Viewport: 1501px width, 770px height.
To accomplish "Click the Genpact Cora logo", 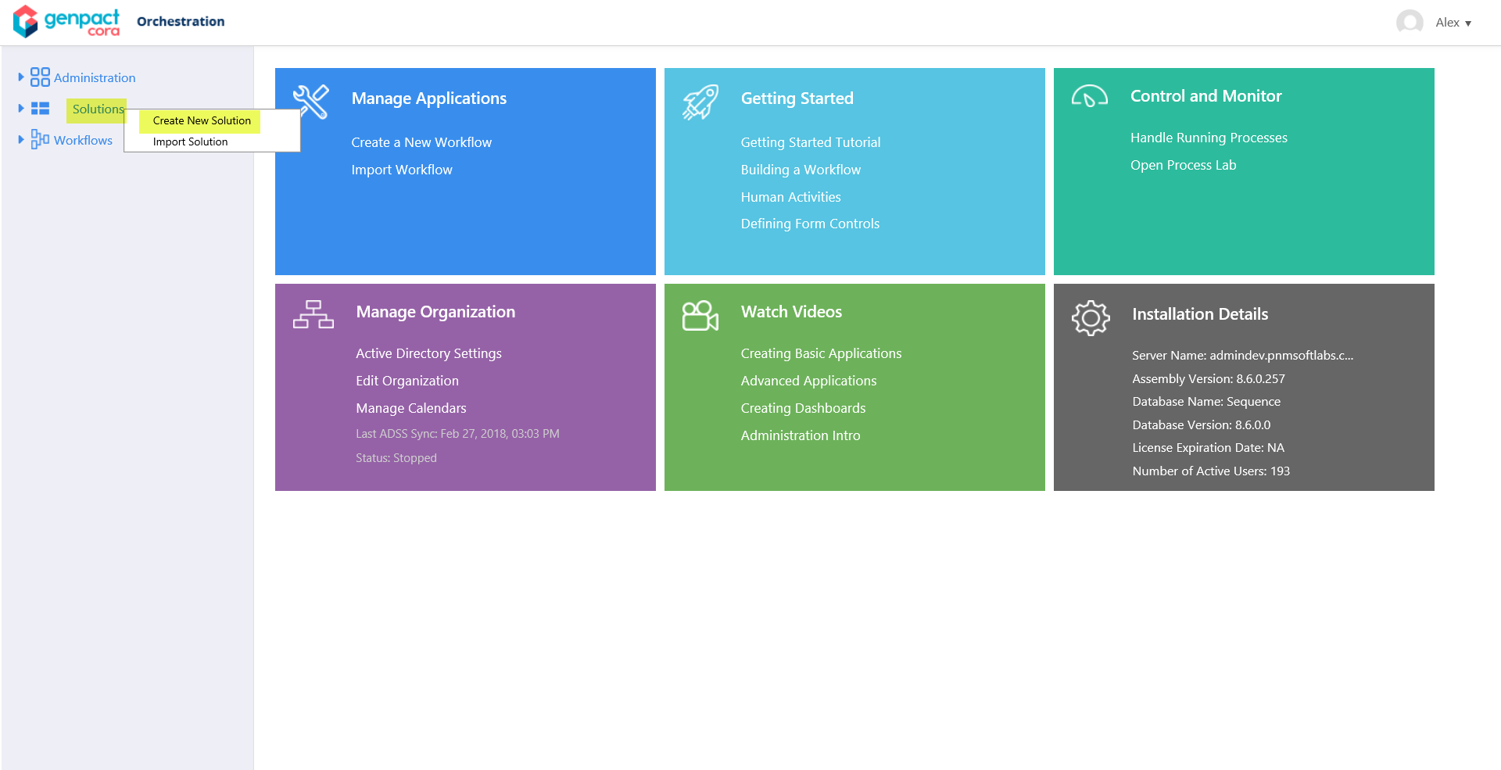I will point(66,22).
